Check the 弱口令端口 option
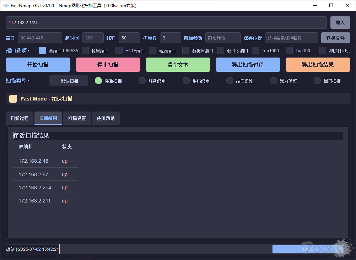356x260 pixels. [221, 50]
